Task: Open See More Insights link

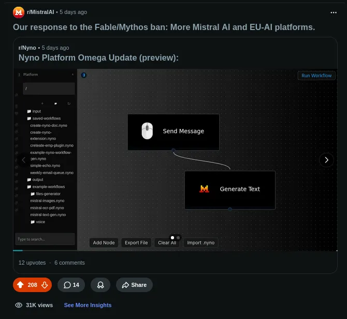Action: click(88, 305)
